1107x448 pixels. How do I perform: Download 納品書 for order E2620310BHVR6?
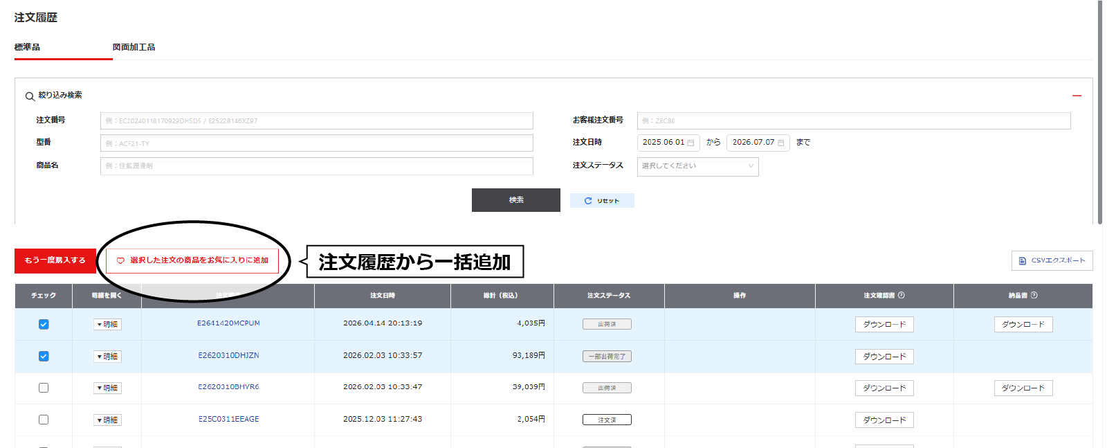click(1023, 388)
